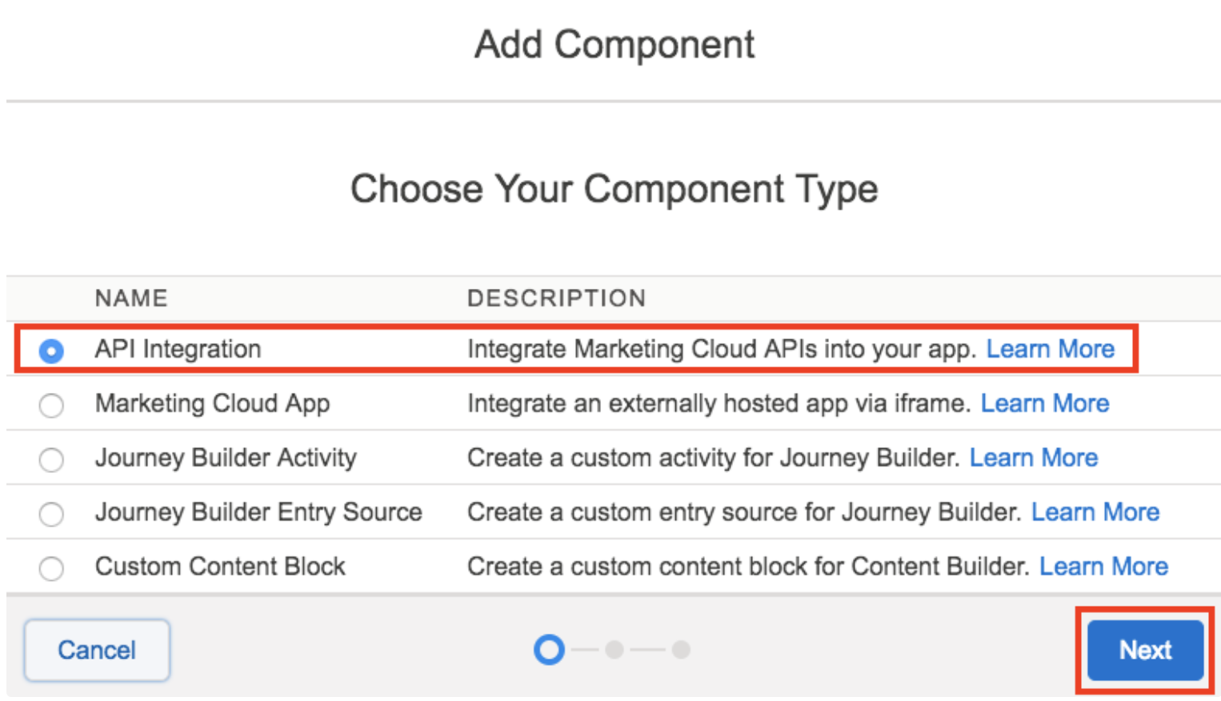Choose the Journey Builder Entry Source radio option
This screenshot has width=1221, height=701.
coord(51,514)
